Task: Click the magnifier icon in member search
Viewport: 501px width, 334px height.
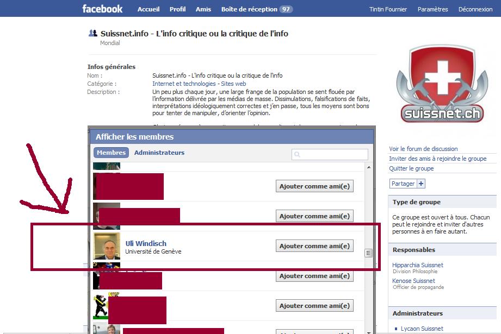Action: coord(297,154)
